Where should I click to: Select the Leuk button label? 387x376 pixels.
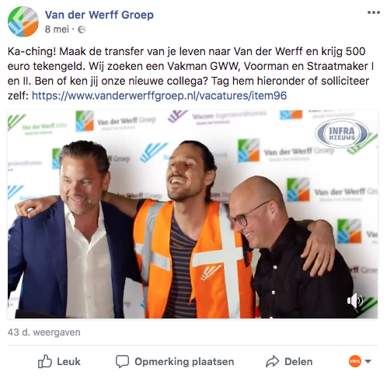pyautogui.click(x=68, y=361)
